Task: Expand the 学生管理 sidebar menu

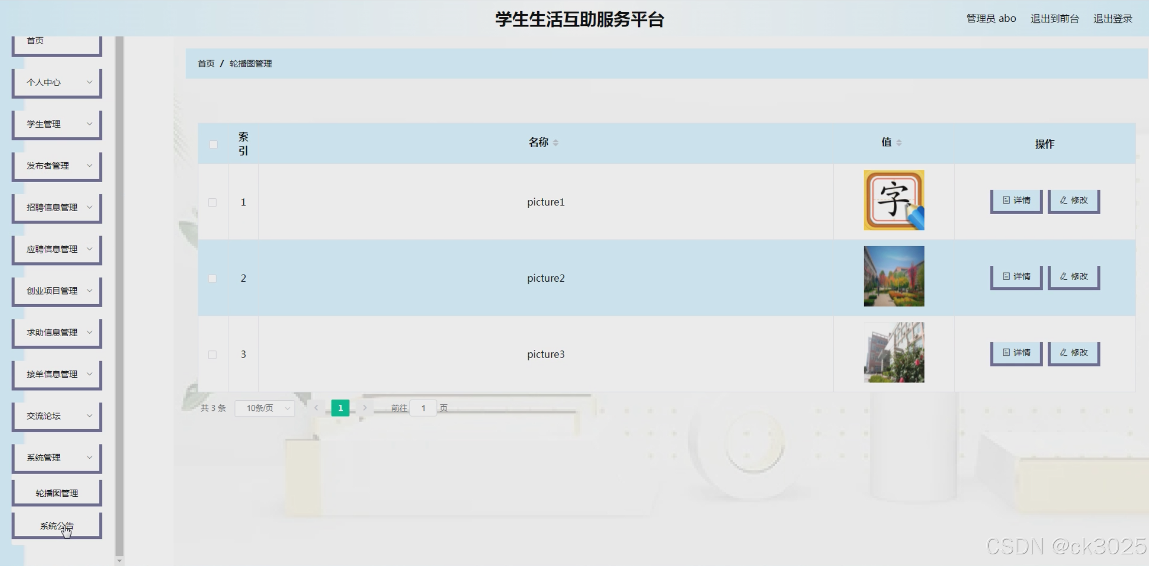Action: [x=56, y=124]
